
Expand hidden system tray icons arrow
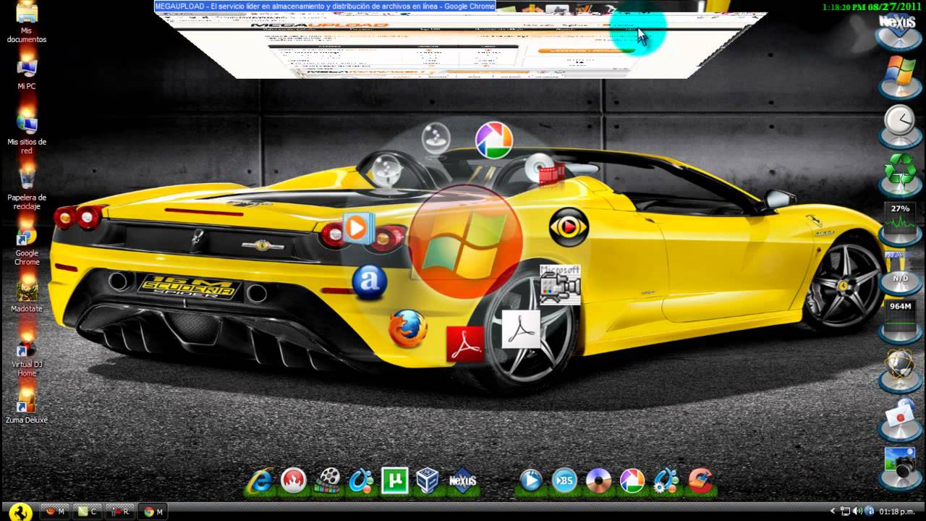[833, 512]
